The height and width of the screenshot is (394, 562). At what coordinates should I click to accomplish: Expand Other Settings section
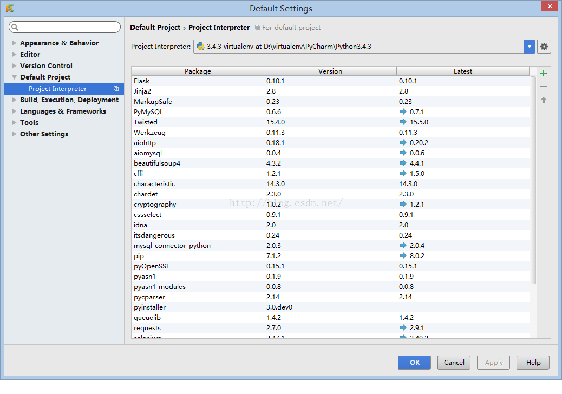click(14, 134)
